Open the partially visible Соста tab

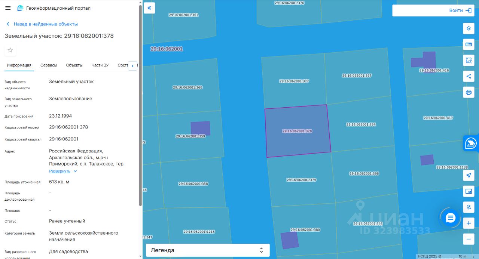[122, 65]
